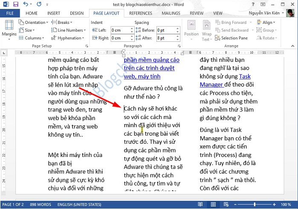
Task: Click ENGLISH (UNITED STATES) language indicator
Action: pos(79,205)
